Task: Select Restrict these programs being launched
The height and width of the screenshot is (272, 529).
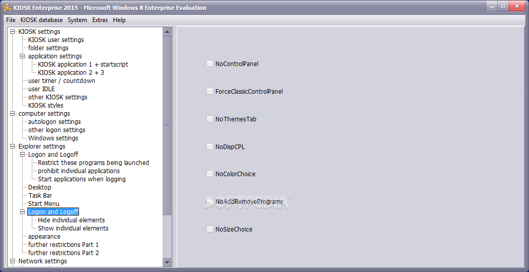Action: click(x=93, y=162)
